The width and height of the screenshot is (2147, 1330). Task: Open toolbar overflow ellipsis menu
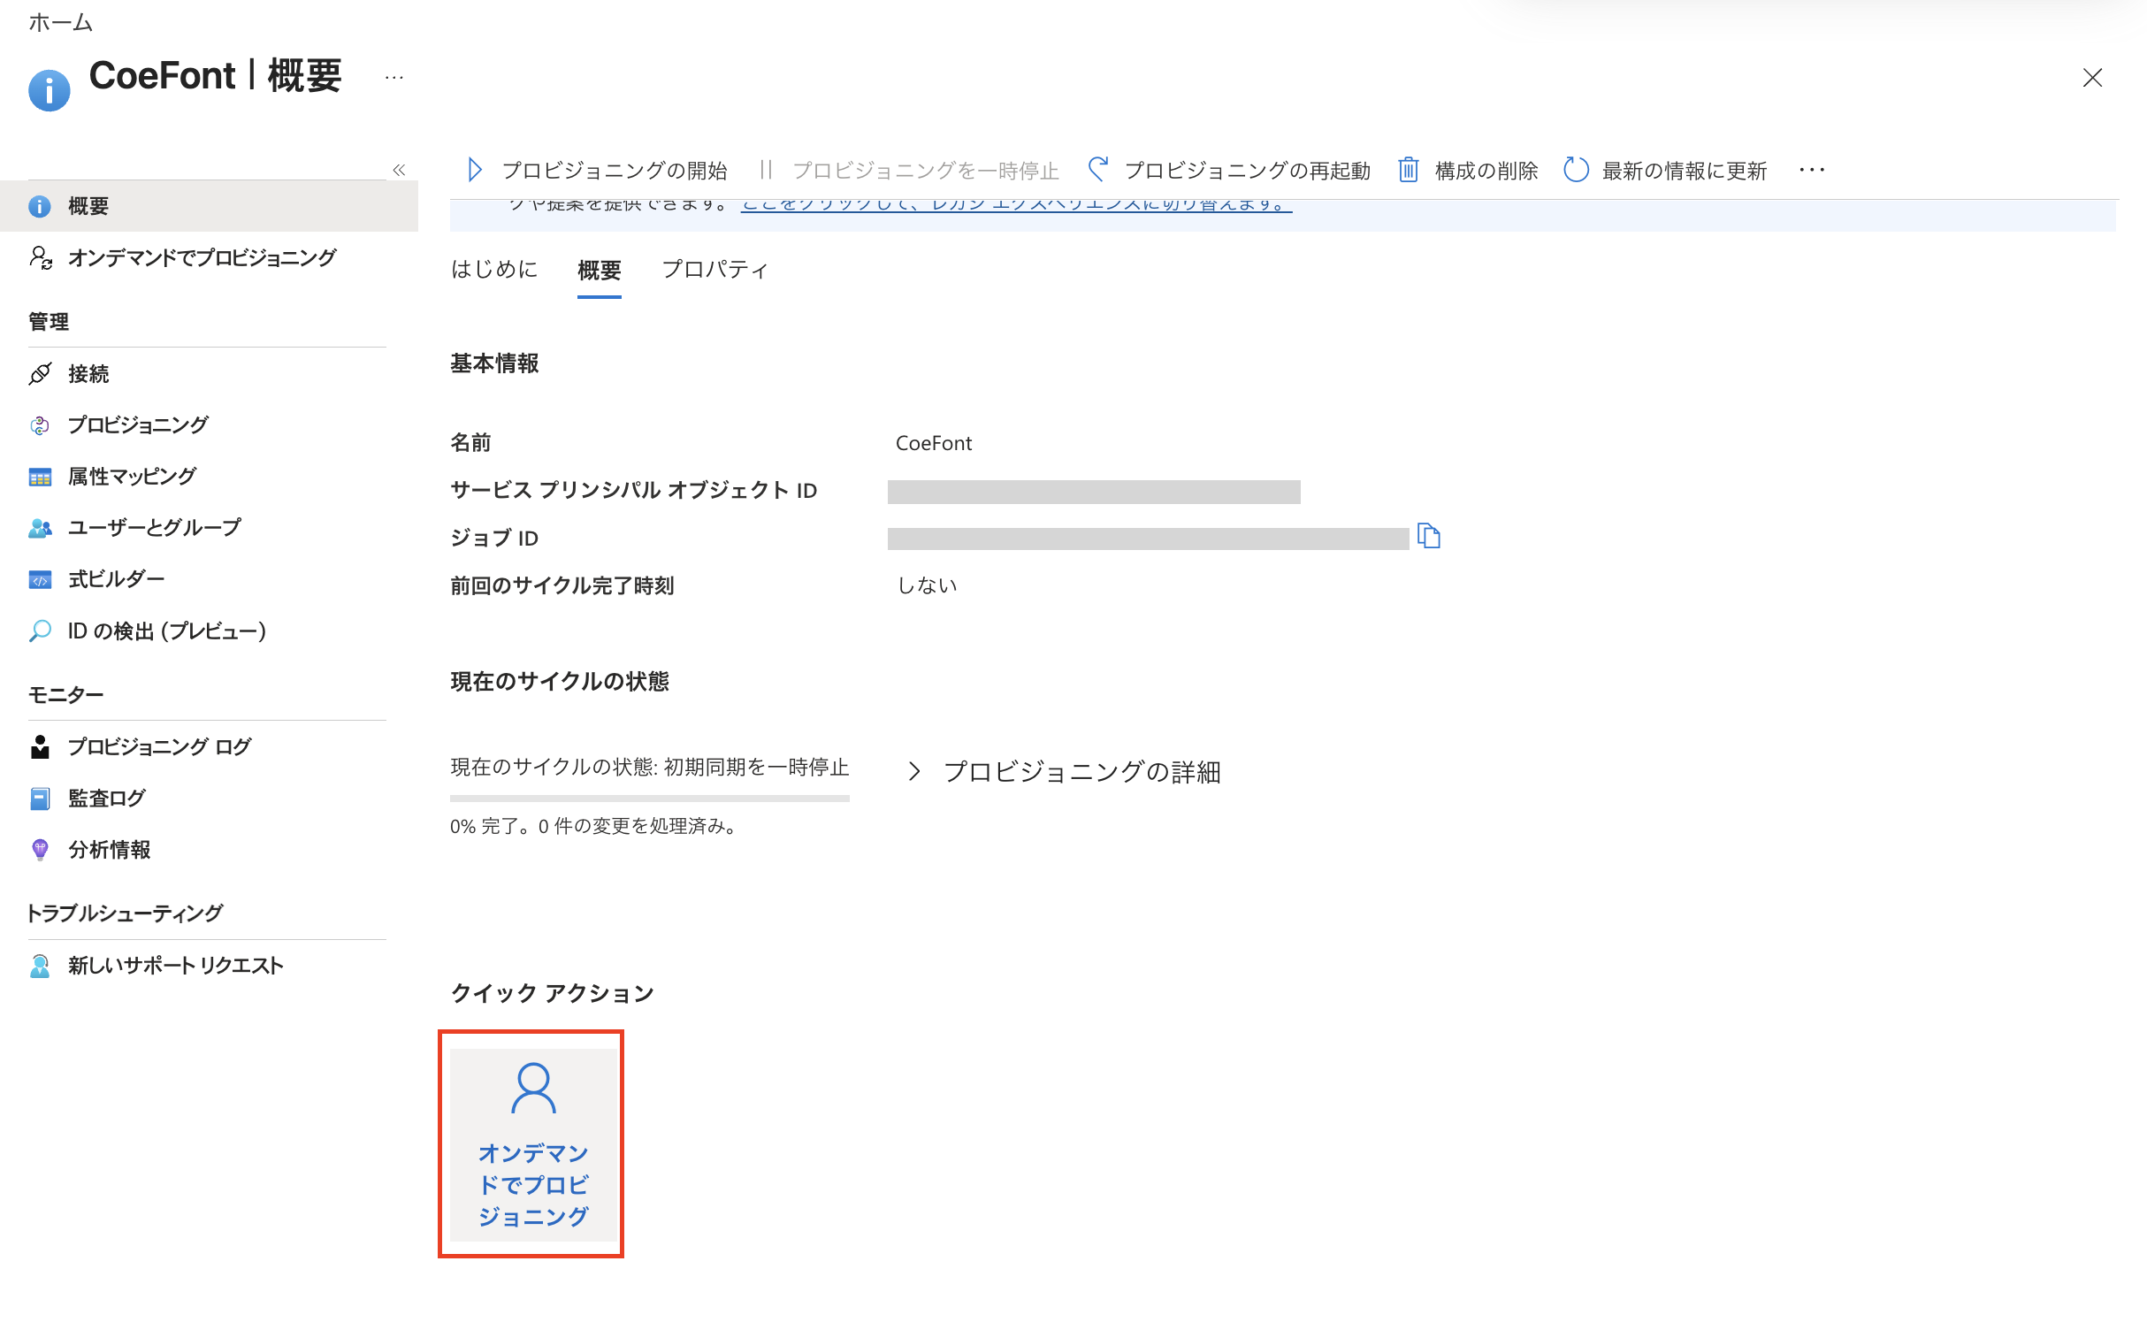1812,170
